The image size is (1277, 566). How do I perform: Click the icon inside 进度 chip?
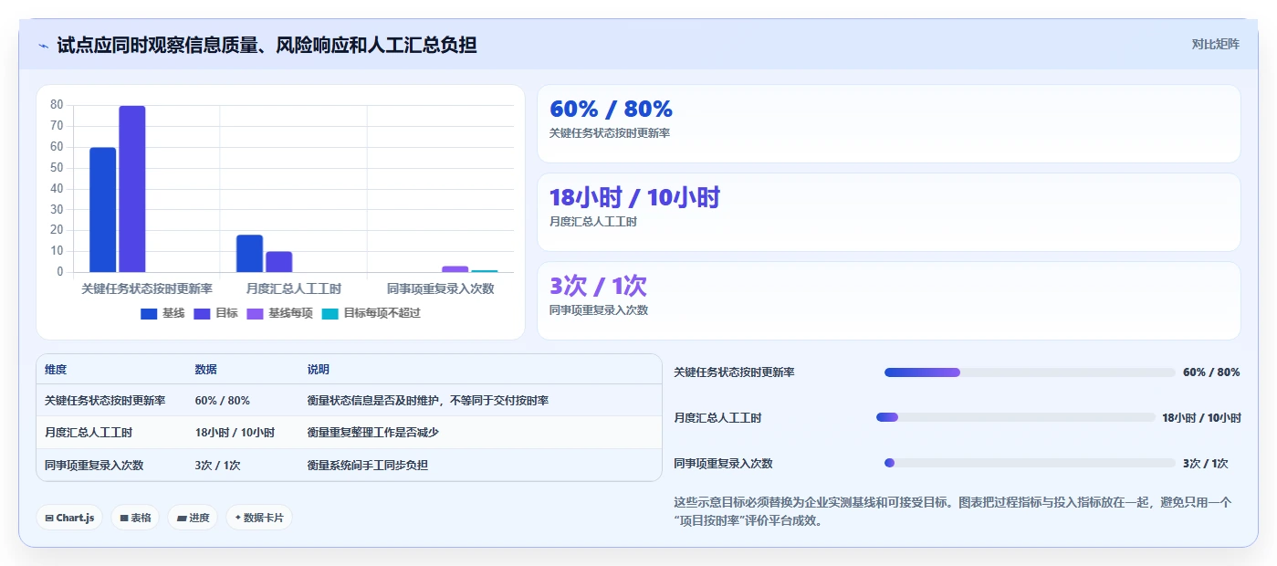point(182,518)
